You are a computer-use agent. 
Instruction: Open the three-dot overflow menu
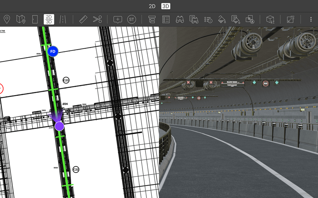311,19
